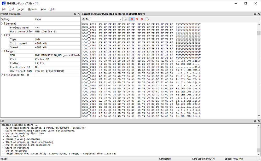The height and width of the screenshot is (161, 261).
Task: Click memory view scrollbar down arrow
Action: [x=259, y=116]
